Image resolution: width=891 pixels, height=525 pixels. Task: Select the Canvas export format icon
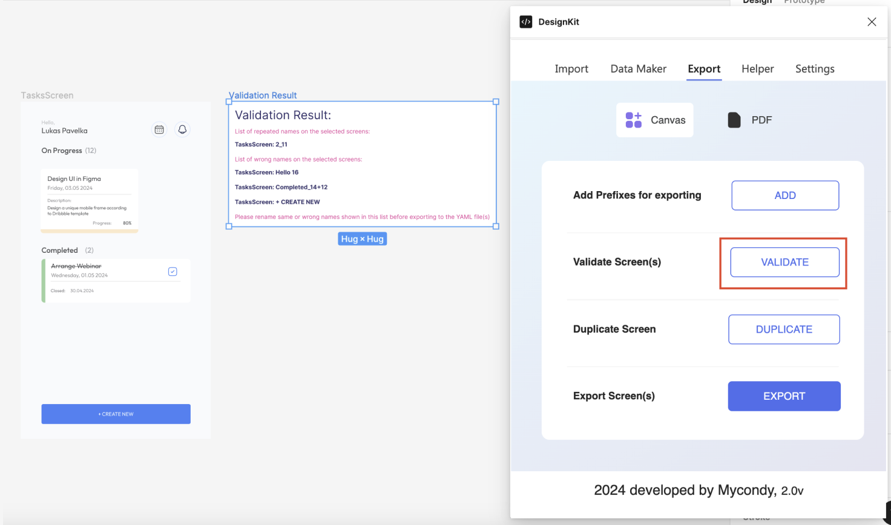(633, 120)
